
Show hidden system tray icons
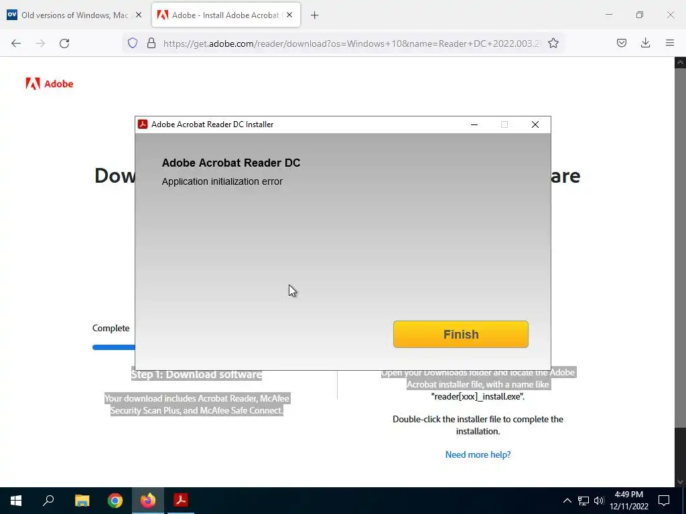[x=567, y=501]
